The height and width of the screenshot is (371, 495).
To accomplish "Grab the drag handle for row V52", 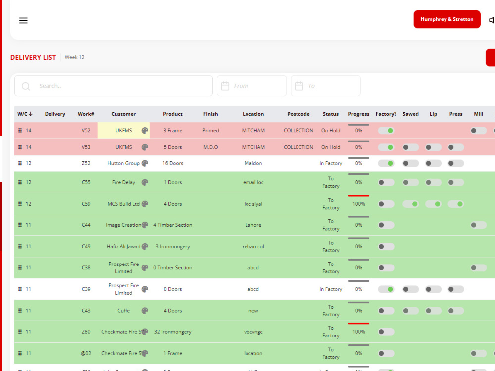I will [20, 130].
